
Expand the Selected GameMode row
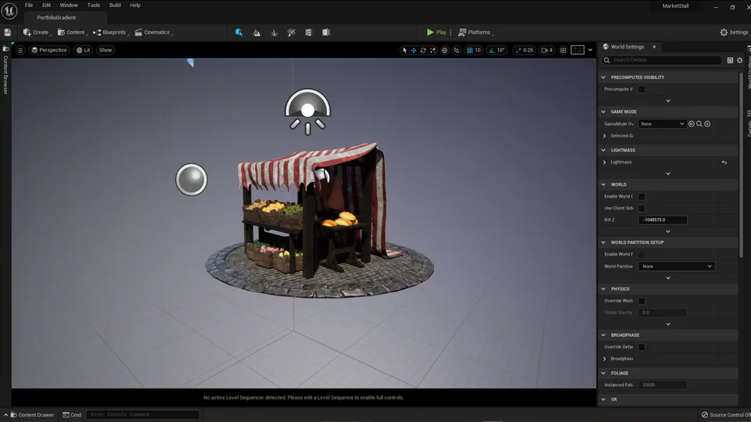pos(605,136)
